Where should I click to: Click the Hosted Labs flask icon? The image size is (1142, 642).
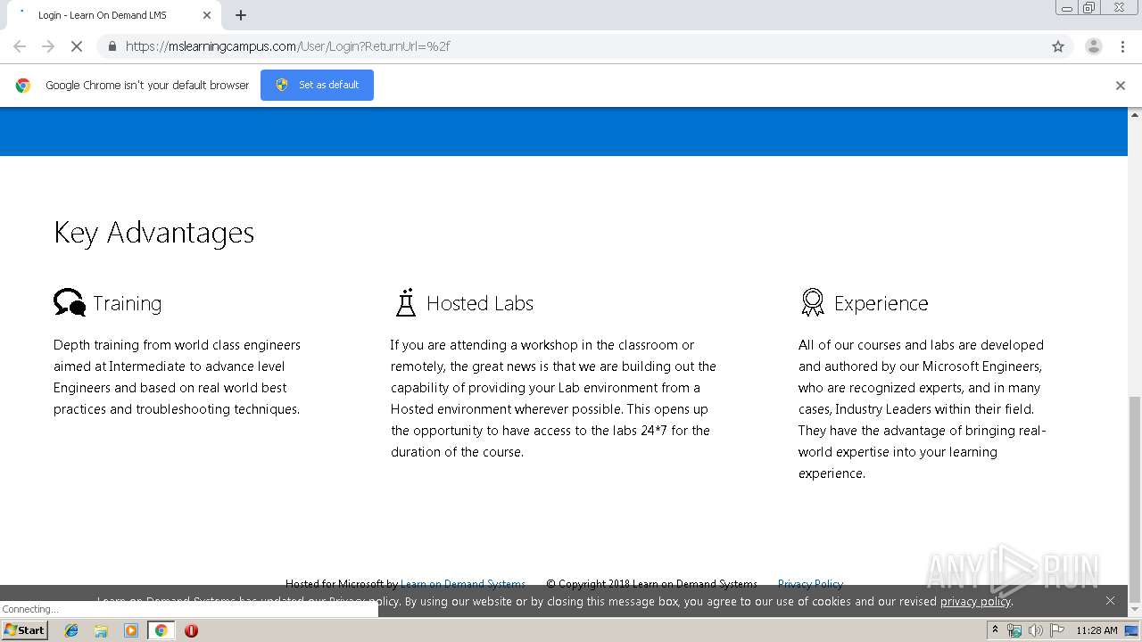406,302
